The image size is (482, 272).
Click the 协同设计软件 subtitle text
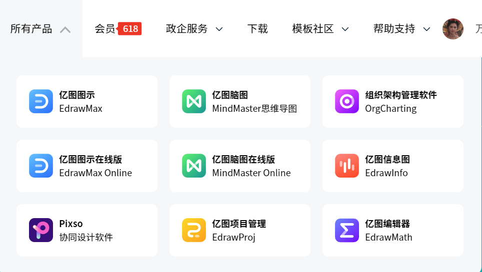86,237
